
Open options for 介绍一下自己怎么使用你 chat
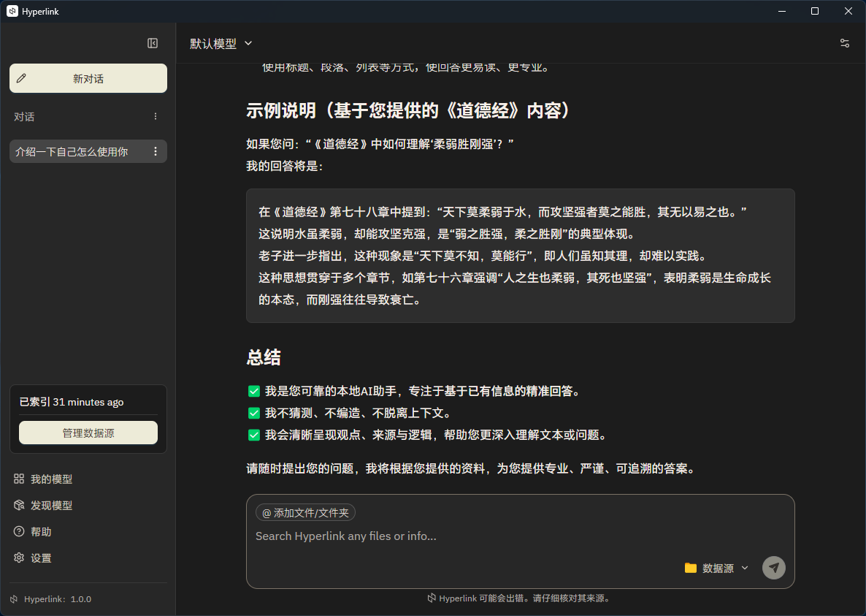(155, 151)
